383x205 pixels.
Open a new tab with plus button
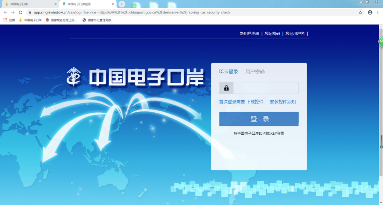[122, 4]
